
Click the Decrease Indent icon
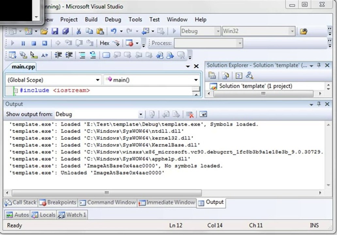coord(58,55)
